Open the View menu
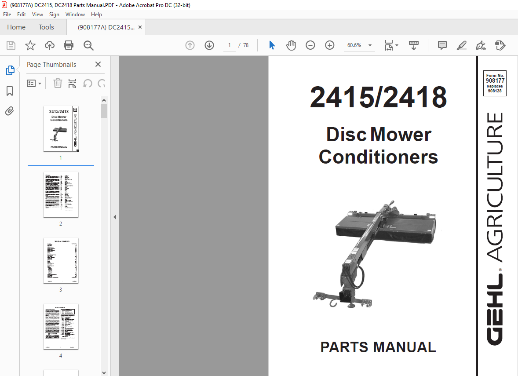Image resolution: width=518 pixels, height=376 pixels. pyautogui.click(x=37, y=15)
